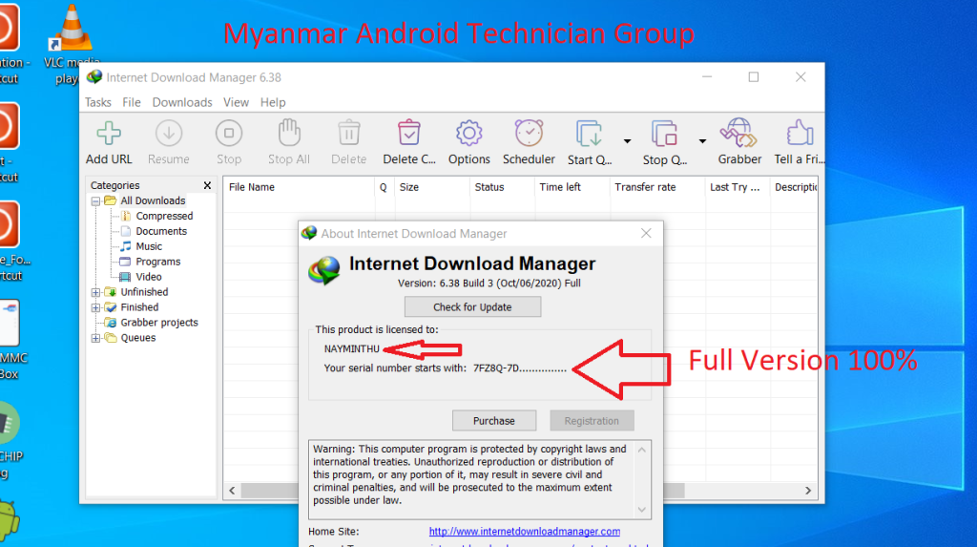Sort by Time left column header
This screenshot has height=547, width=977.
click(x=572, y=187)
